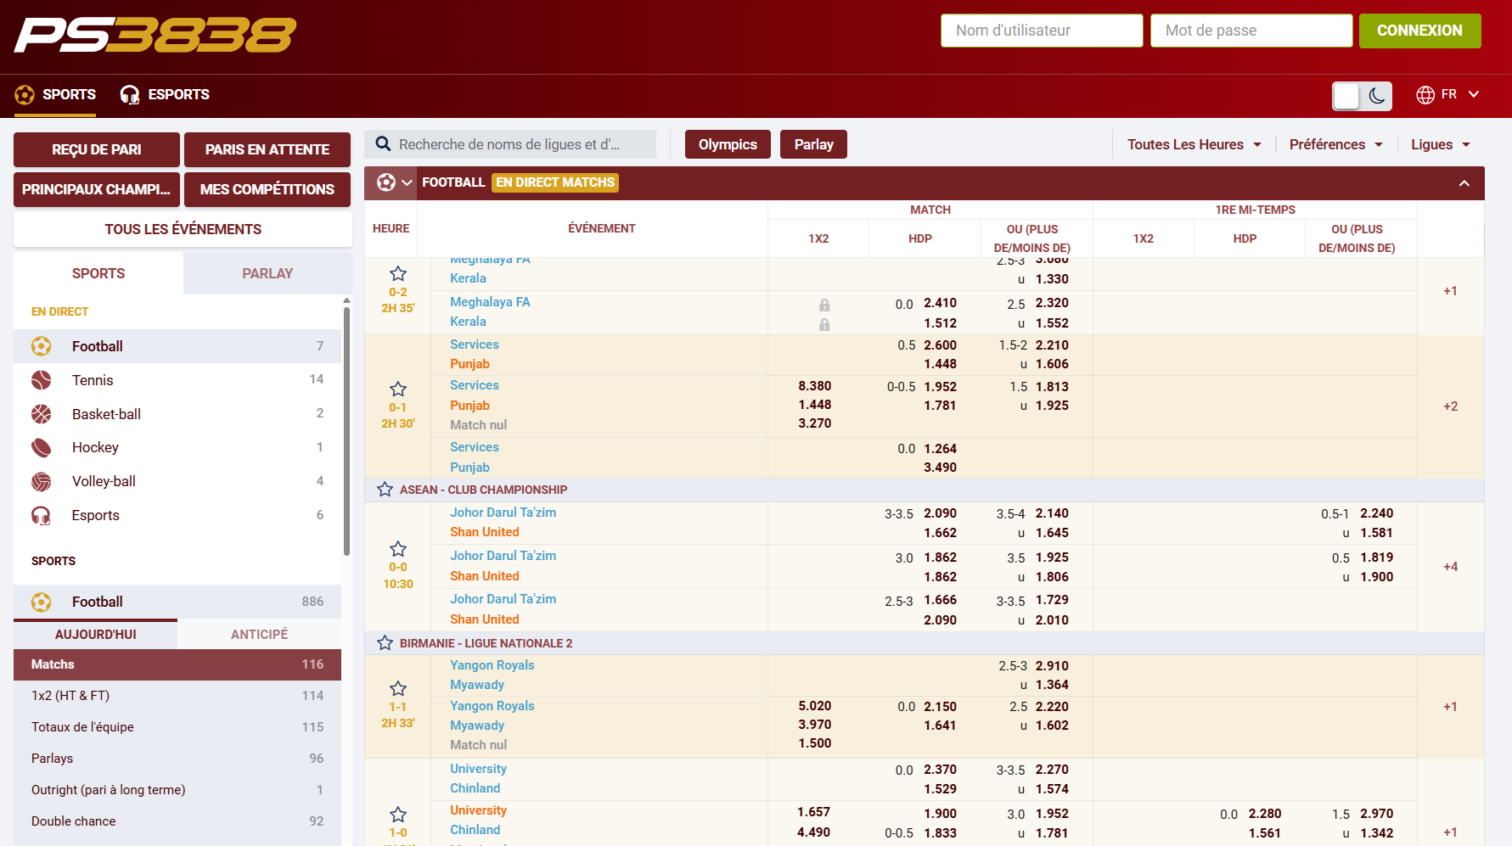Select Matchs bet type row
The width and height of the screenshot is (1512, 846).
point(177,664)
